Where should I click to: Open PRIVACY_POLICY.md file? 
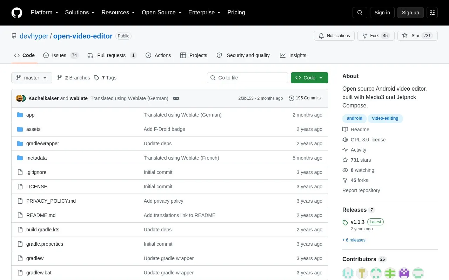(x=51, y=201)
